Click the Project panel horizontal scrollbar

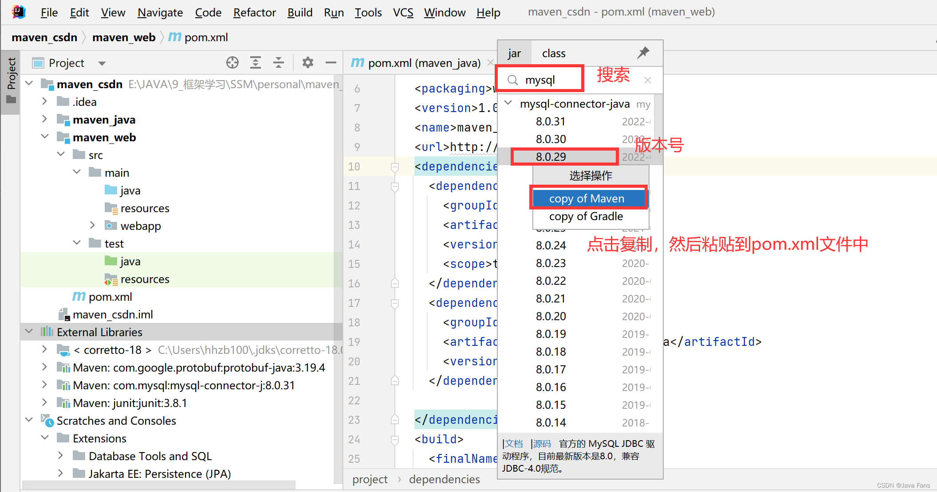159,485
